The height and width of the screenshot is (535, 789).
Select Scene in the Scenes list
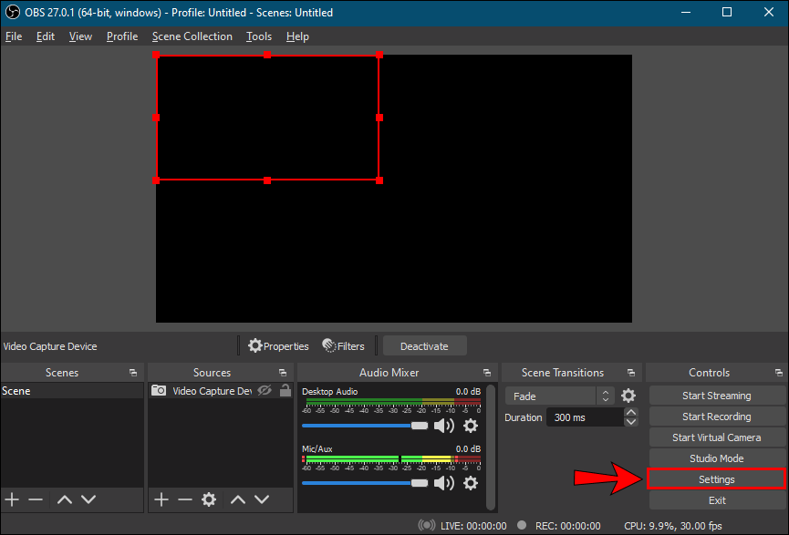[x=16, y=391]
